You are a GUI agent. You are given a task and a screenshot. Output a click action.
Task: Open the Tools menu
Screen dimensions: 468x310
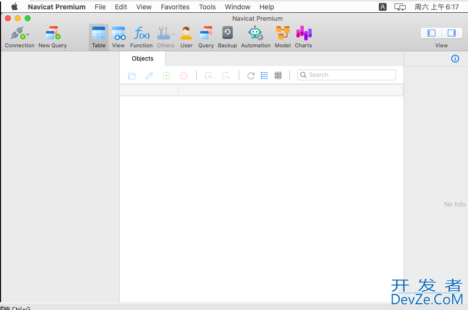(208, 7)
